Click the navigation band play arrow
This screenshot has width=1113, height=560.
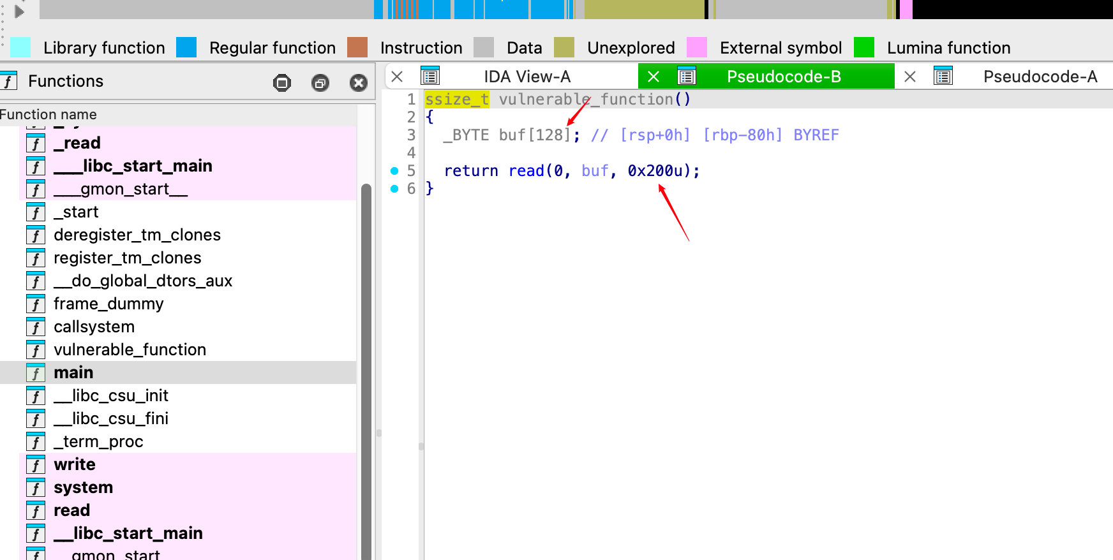coord(19,11)
